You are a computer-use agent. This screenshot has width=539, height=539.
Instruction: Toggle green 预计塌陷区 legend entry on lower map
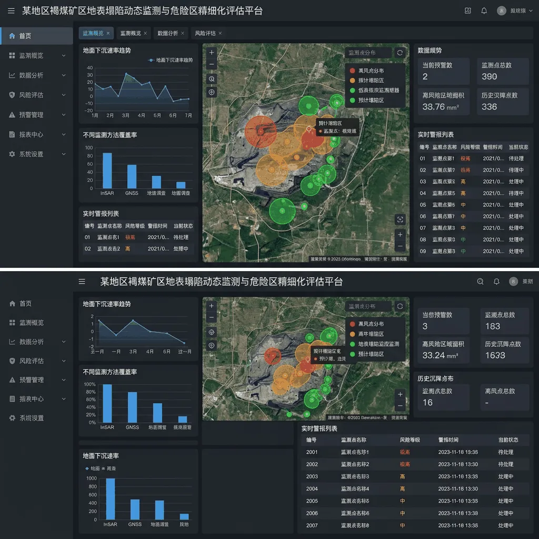(367, 354)
